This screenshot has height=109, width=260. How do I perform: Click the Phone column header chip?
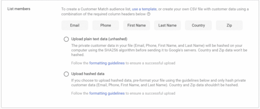point(106,25)
